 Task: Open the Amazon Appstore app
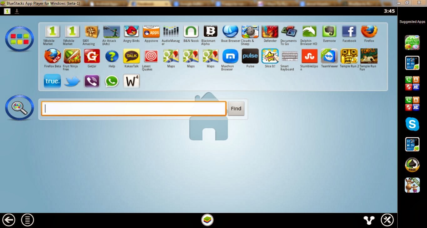point(151,32)
